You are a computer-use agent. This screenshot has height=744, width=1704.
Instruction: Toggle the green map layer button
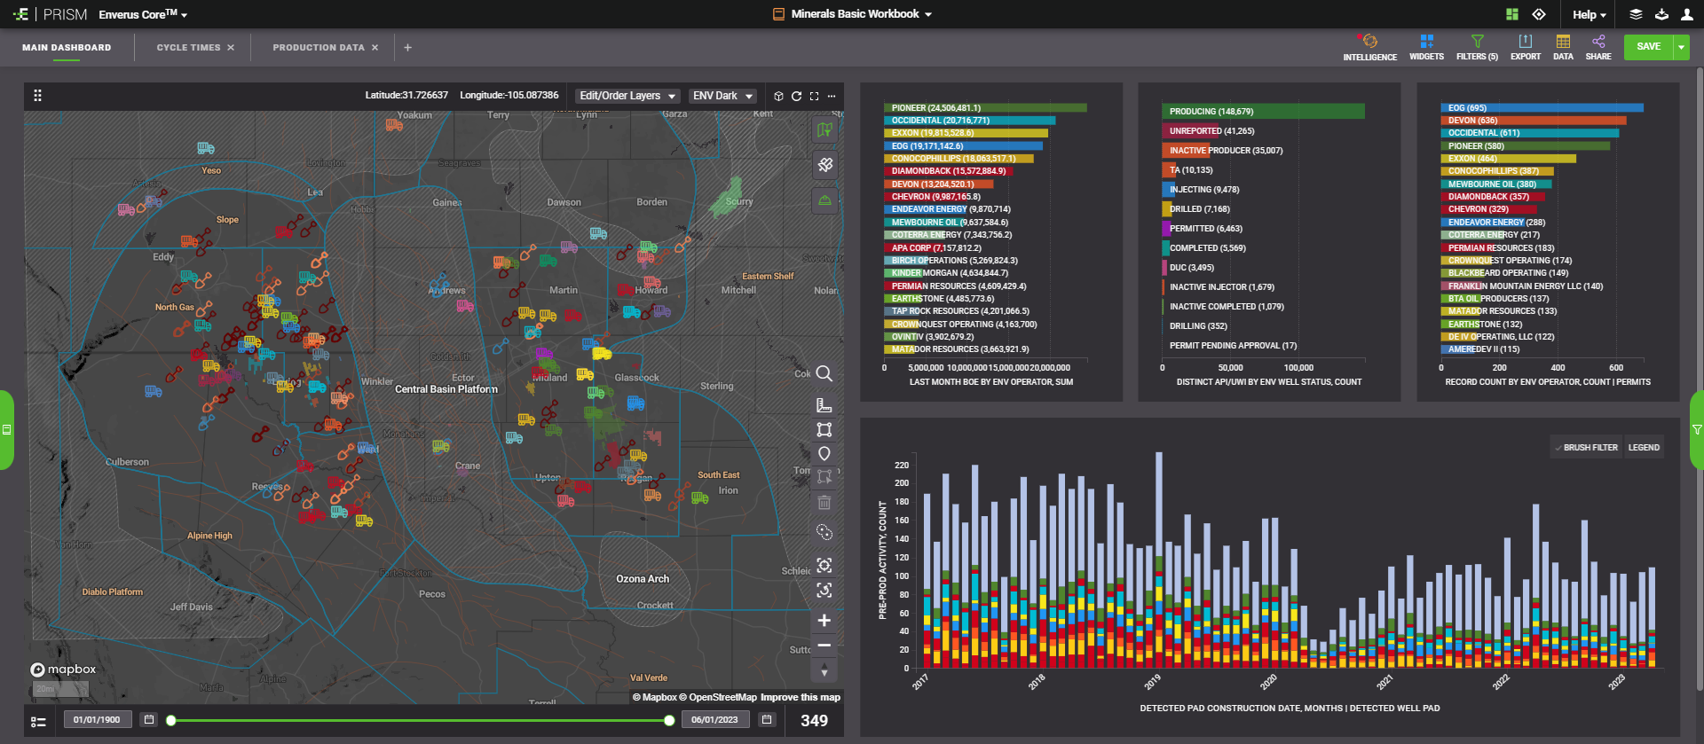[824, 131]
